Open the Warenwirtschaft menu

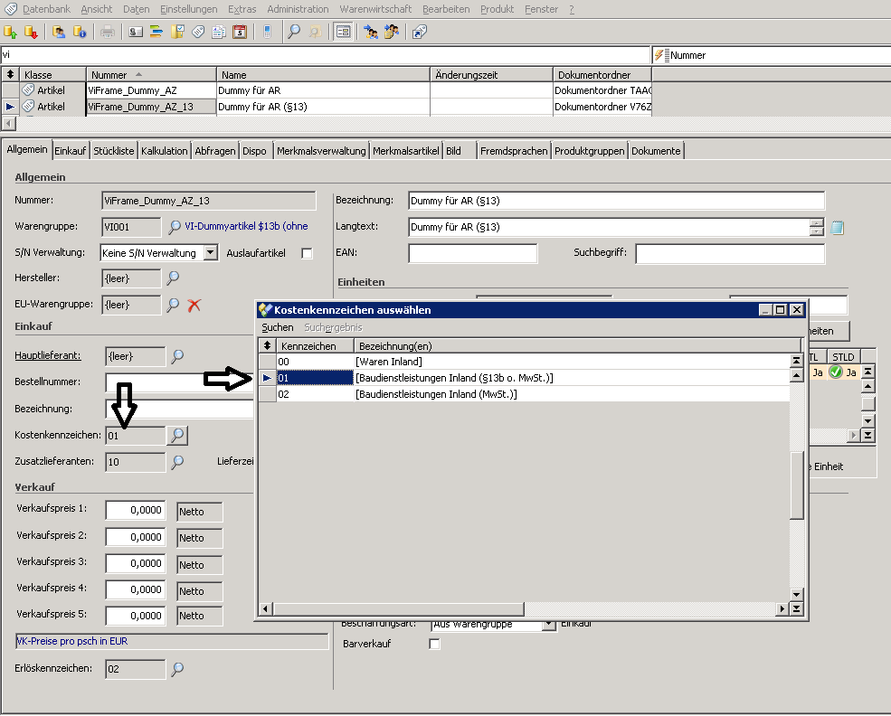tap(375, 9)
